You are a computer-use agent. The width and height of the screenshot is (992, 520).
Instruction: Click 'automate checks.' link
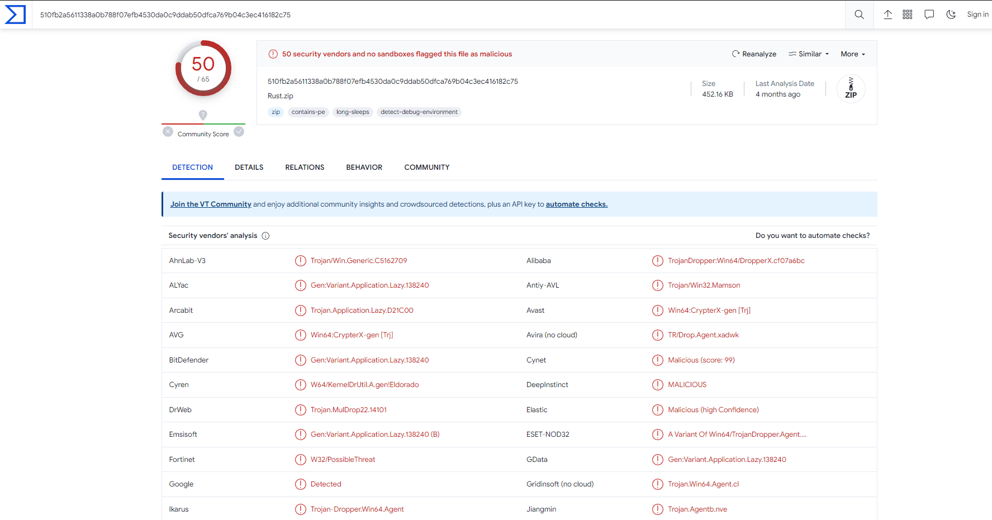(x=577, y=204)
